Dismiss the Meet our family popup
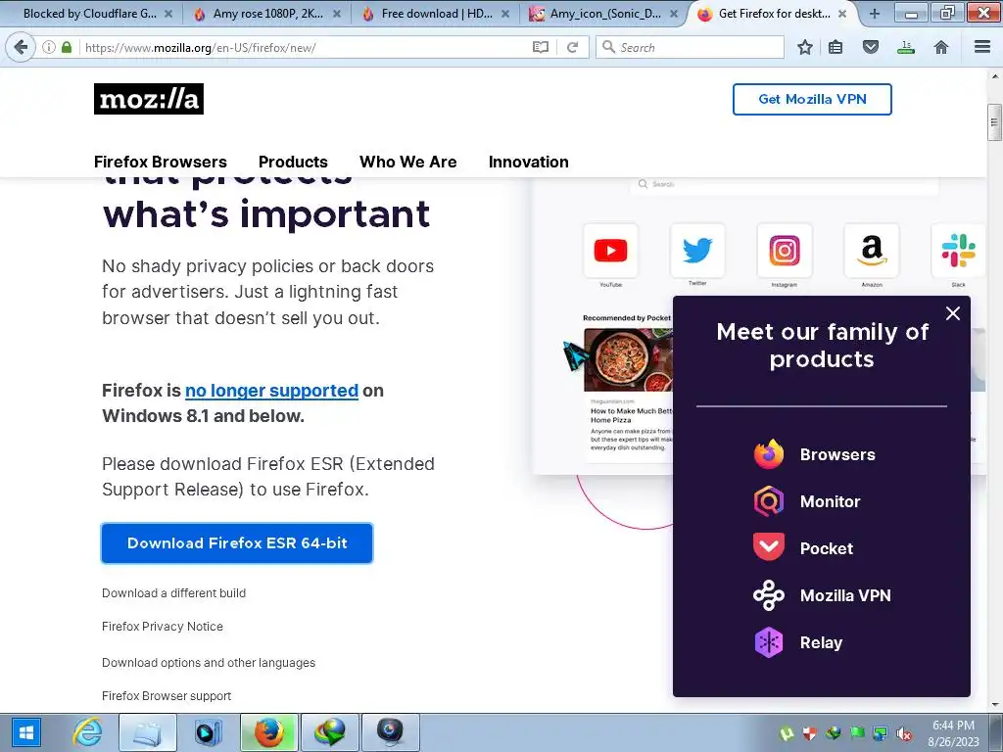The width and height of the screenshot is (1003, 752). click(x=953, y=313)
